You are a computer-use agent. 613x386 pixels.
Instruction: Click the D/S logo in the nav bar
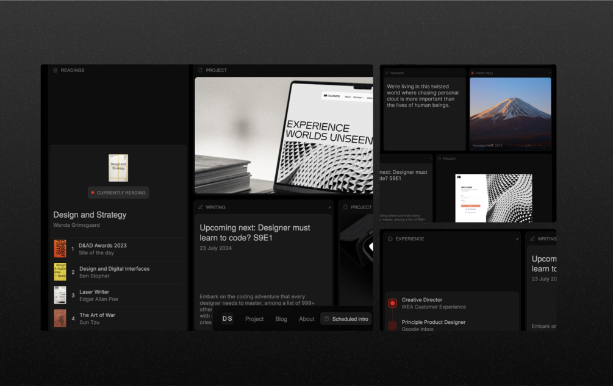point(227,319)
